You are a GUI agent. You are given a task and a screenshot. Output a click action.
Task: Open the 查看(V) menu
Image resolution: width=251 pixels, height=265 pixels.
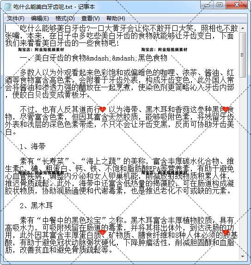point(91,18)
